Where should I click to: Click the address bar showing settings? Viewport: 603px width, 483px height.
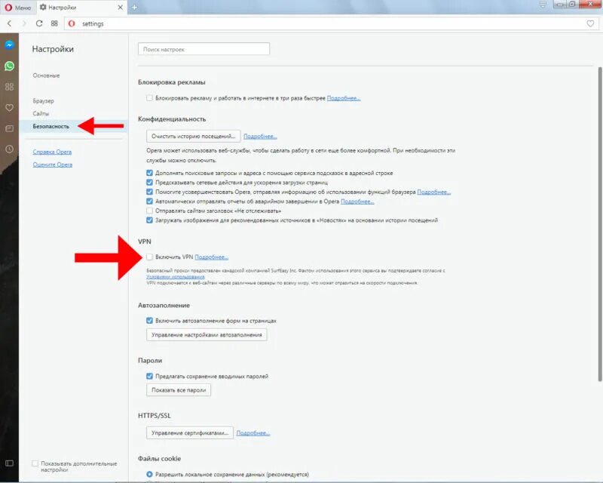(331, 23)
